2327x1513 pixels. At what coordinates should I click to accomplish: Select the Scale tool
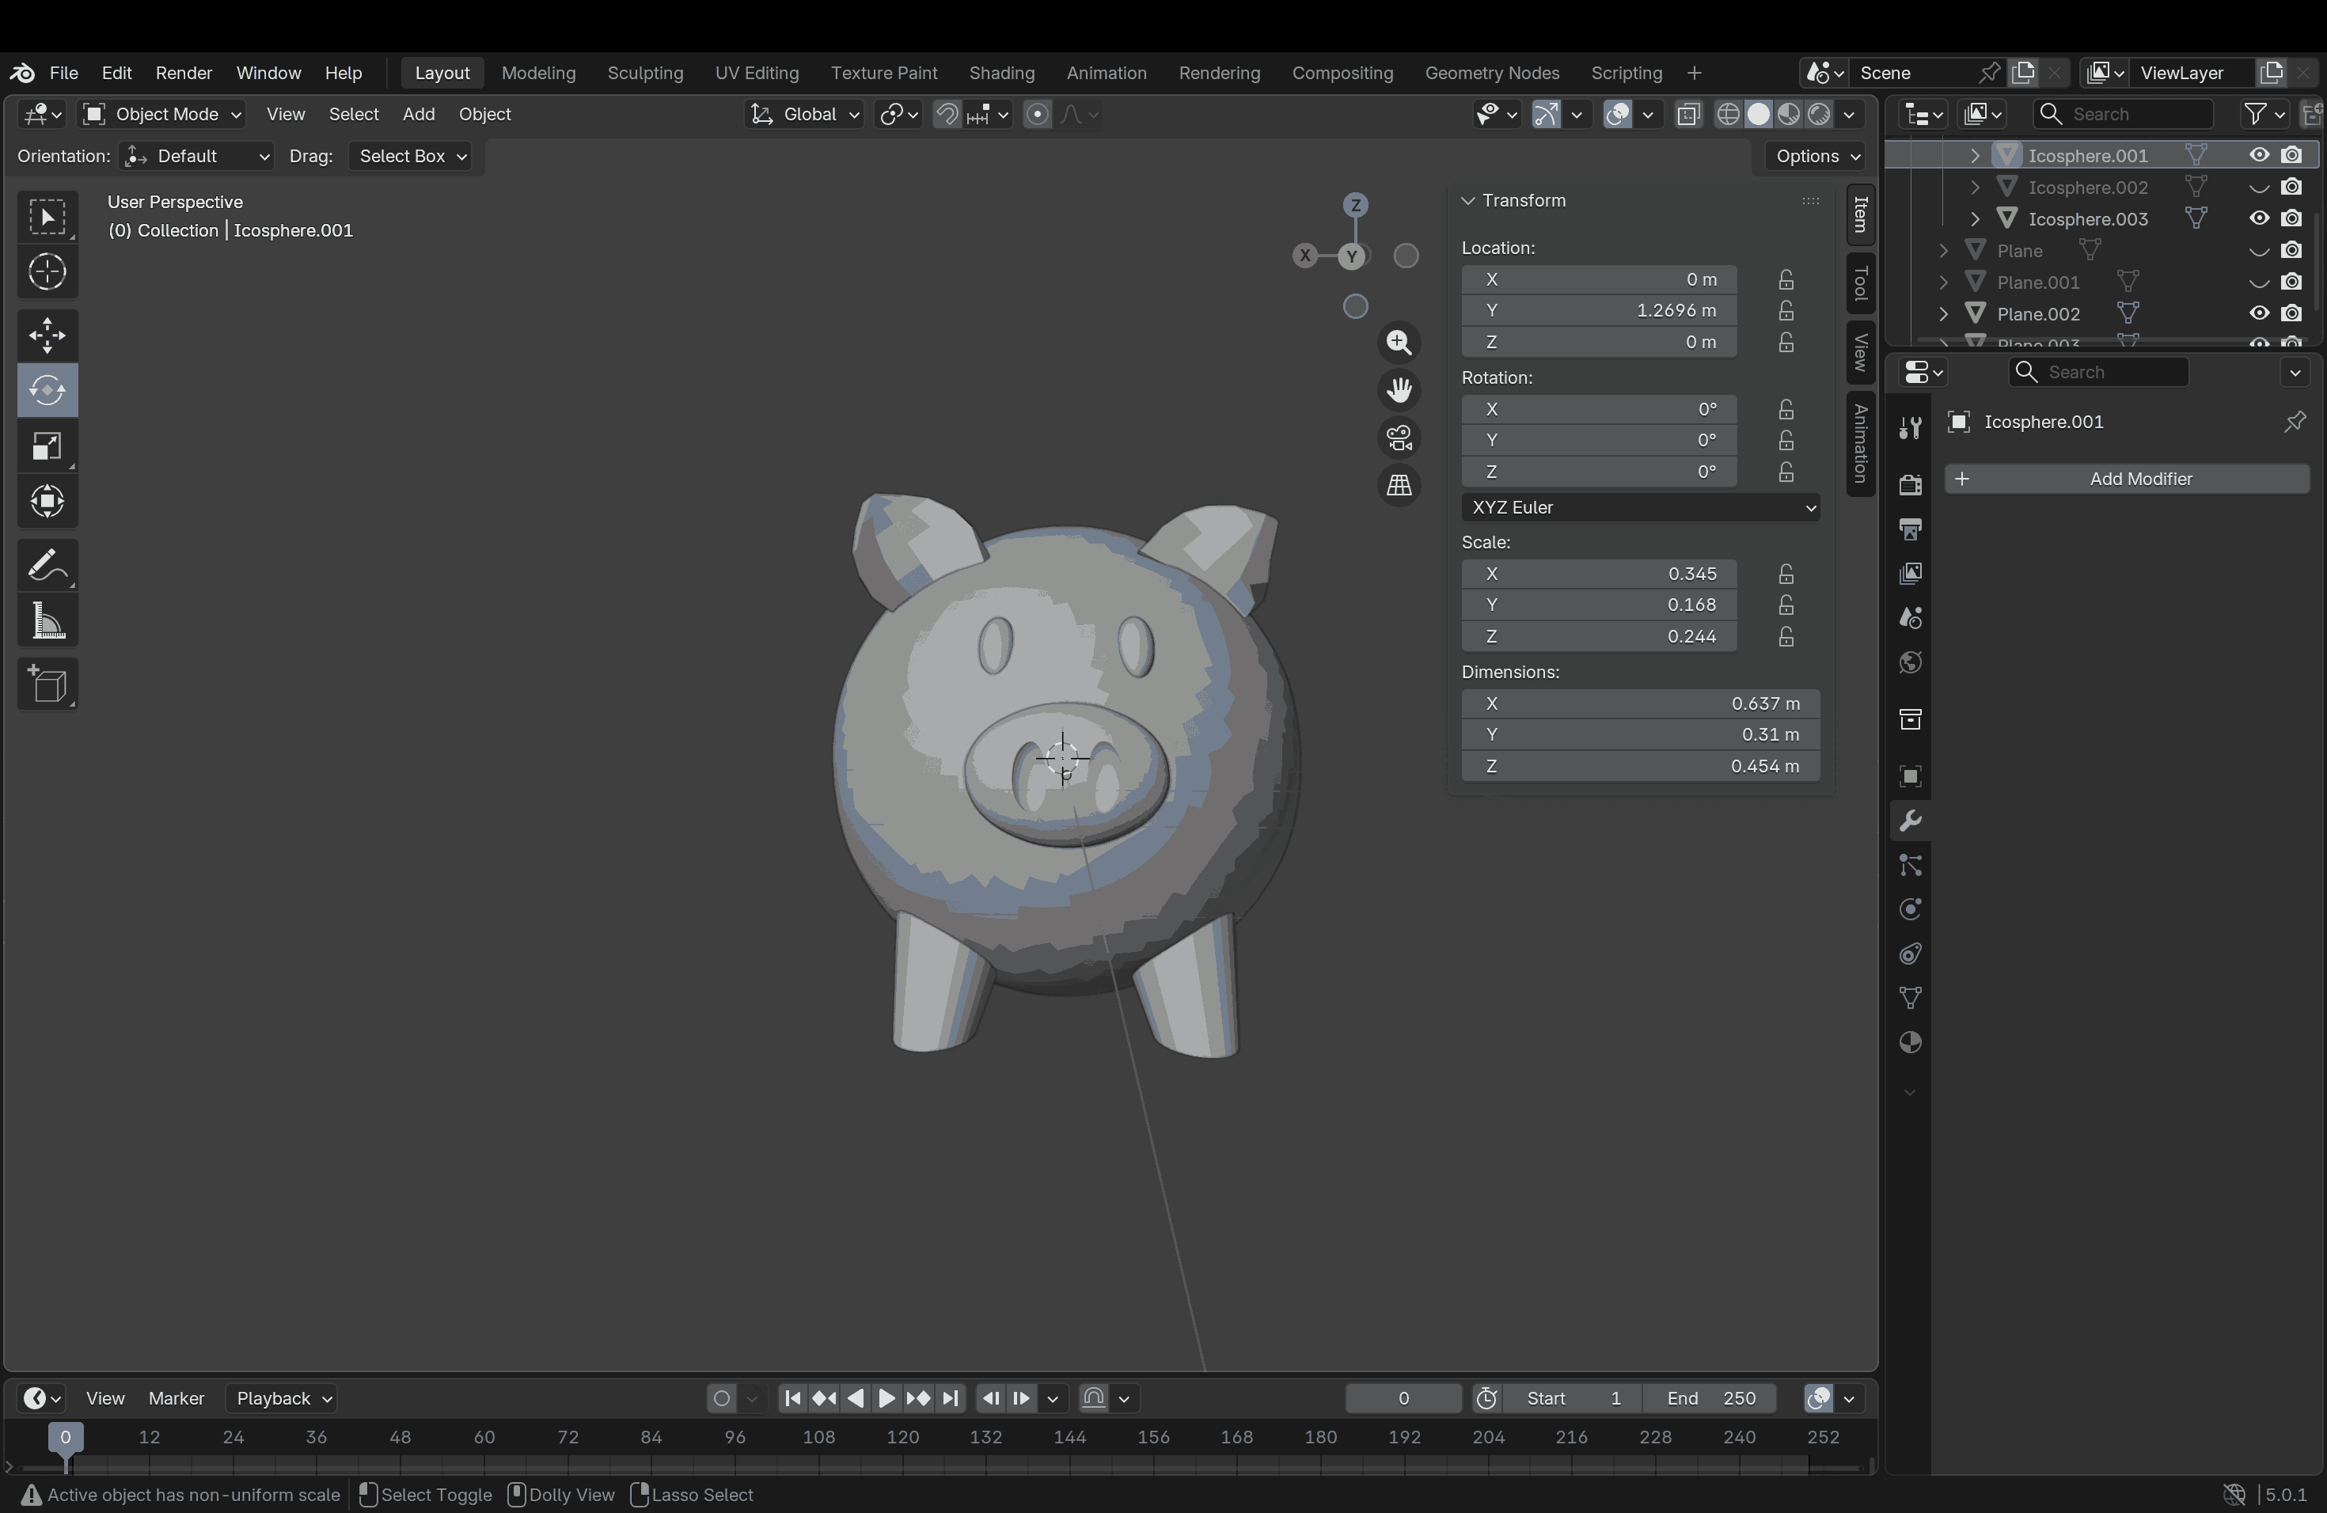point(47,446)
